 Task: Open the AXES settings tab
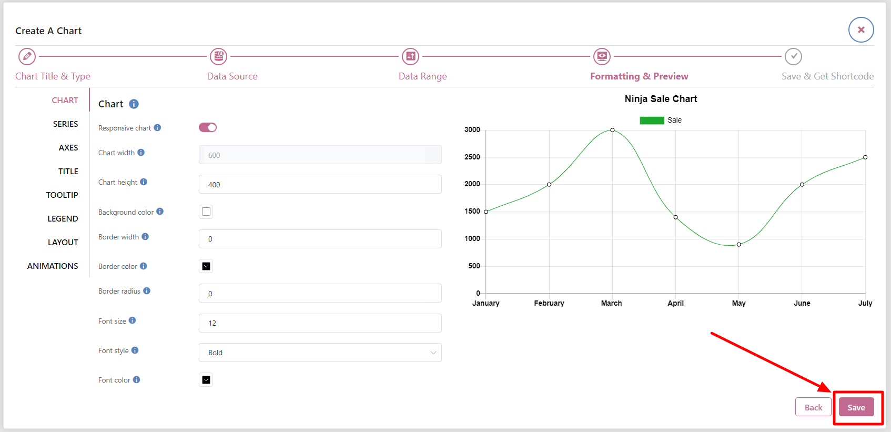point(68,147)
